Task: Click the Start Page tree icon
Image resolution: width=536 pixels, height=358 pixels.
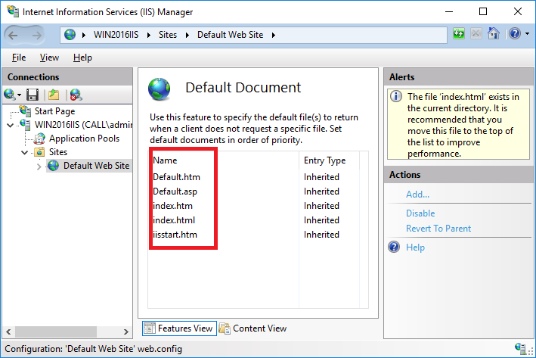Action: pos(25,111)
